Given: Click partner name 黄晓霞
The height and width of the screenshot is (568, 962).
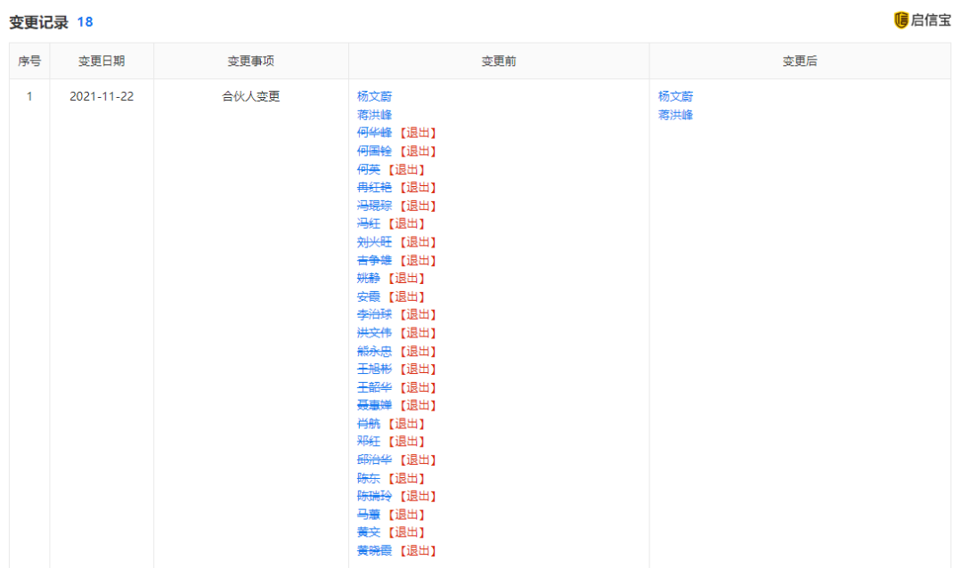Looking at the screenshot, I should [374, 550].
